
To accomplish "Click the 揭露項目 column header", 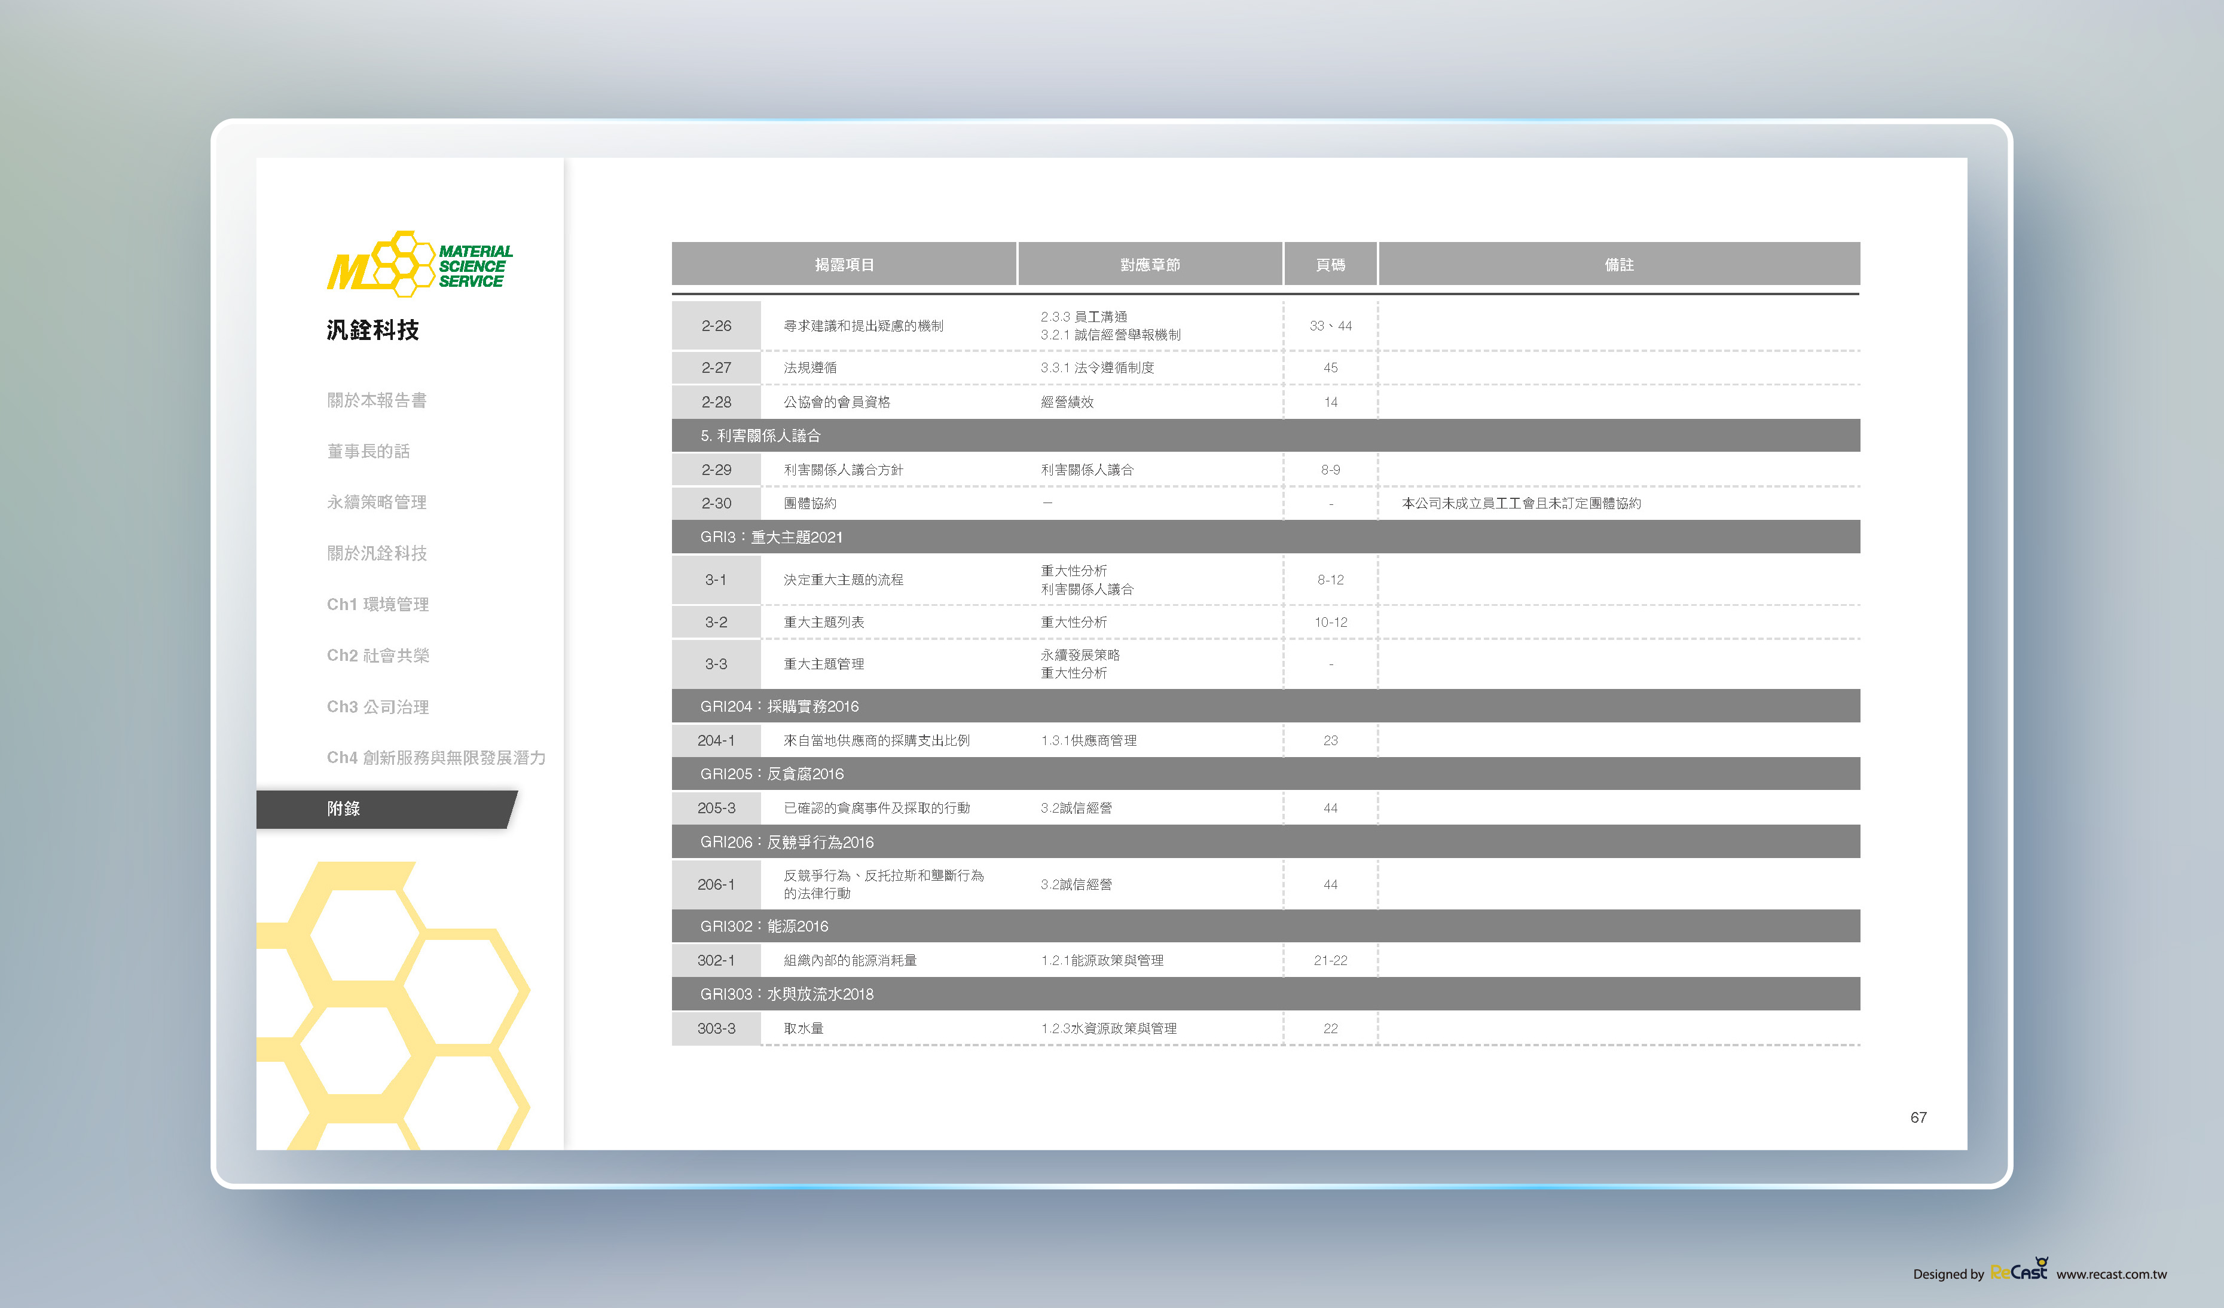I will [x=845, y=265].
